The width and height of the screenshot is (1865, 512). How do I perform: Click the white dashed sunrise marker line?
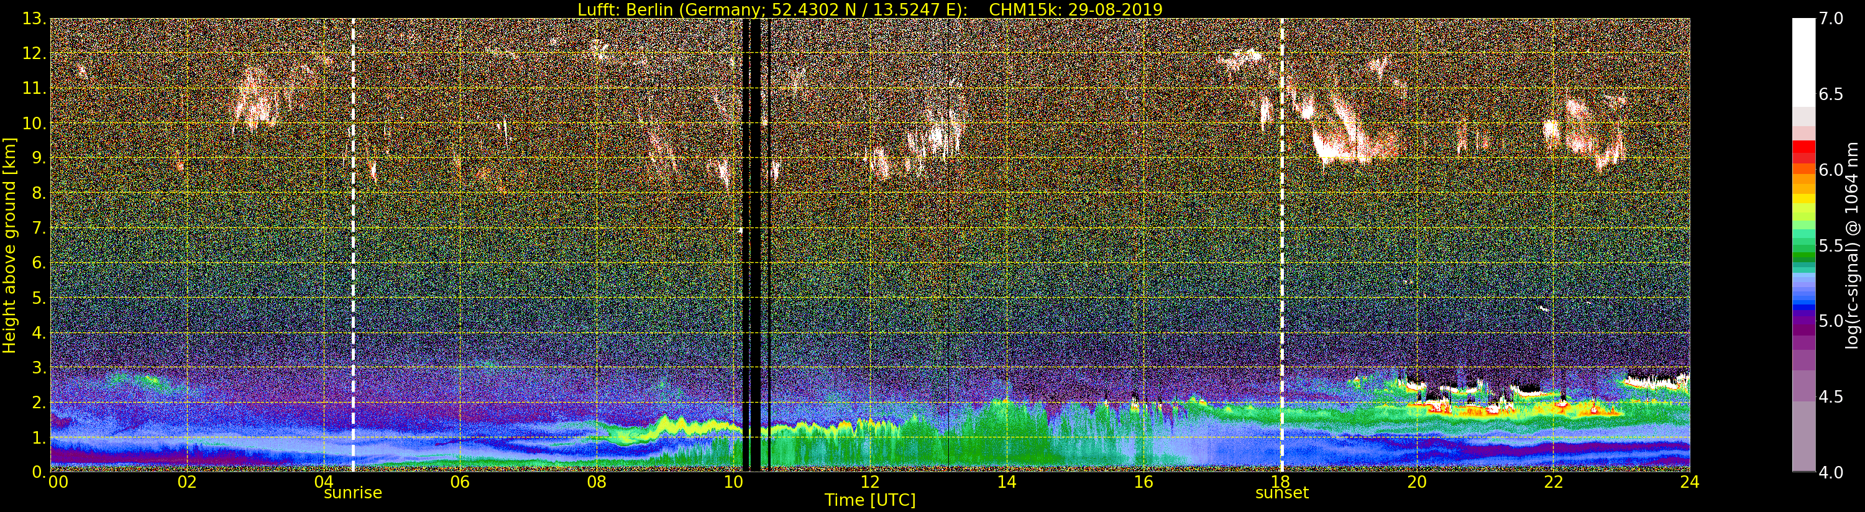click(x=352, y=245)
